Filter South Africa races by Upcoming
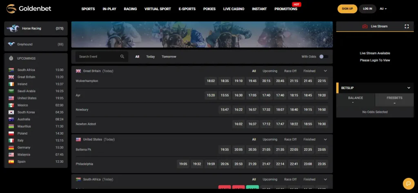Viewport: 418px width, 193px height. click(270, 180)
